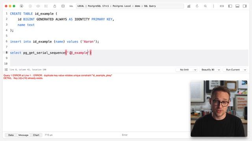Click the 'Aaron' string value on line 6

(89, 42)
